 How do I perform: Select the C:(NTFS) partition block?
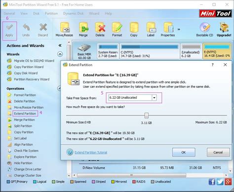tap(150, 51)
